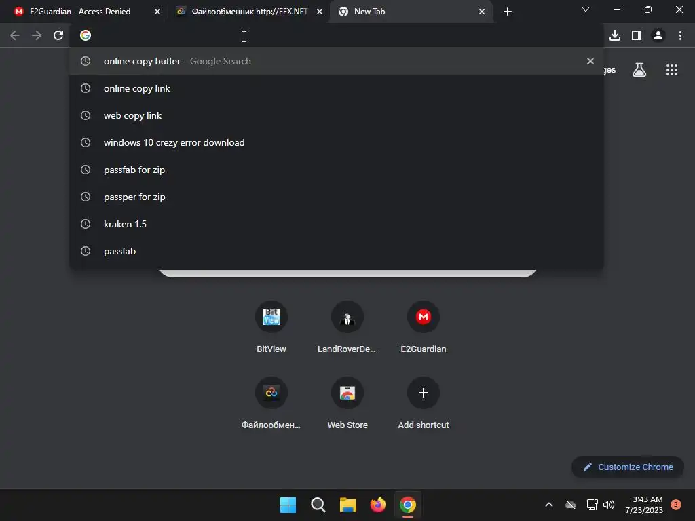
Task: Go back to the previous page
Action: tap(15, 35)
